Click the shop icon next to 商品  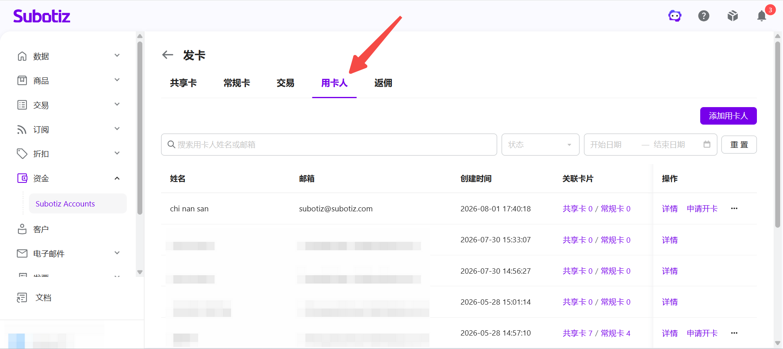[22, 80]
